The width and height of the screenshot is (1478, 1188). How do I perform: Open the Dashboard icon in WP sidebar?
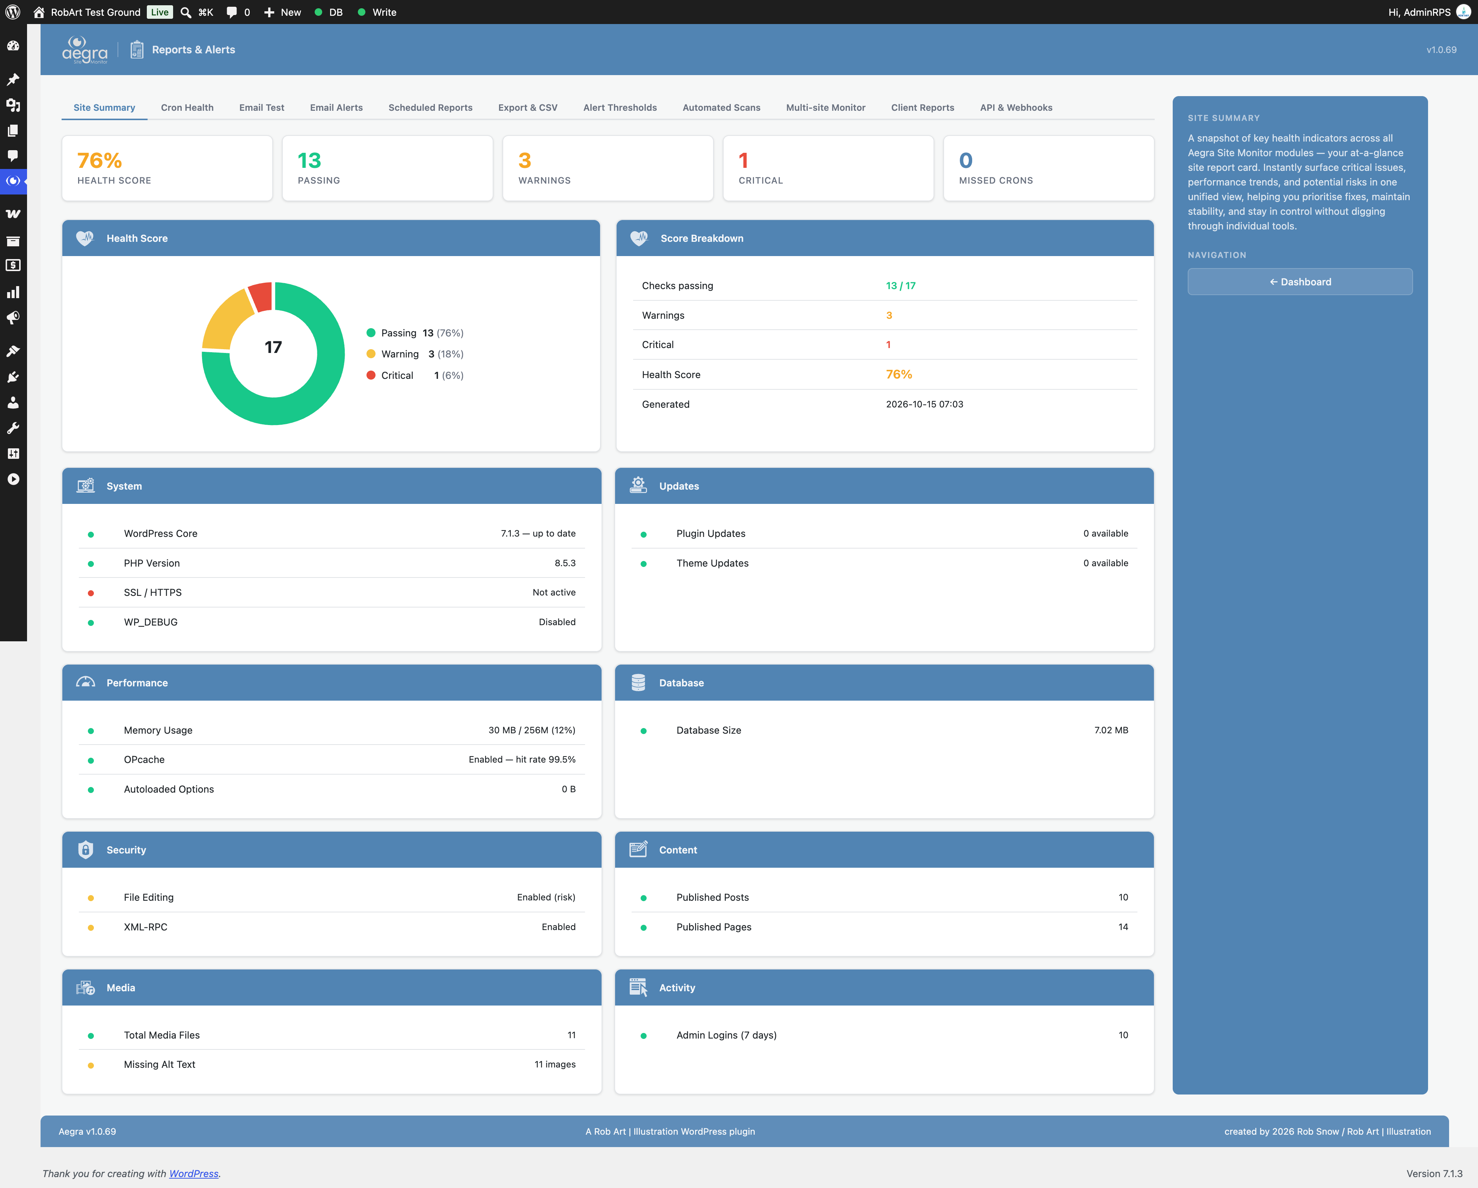coord(13,46)
